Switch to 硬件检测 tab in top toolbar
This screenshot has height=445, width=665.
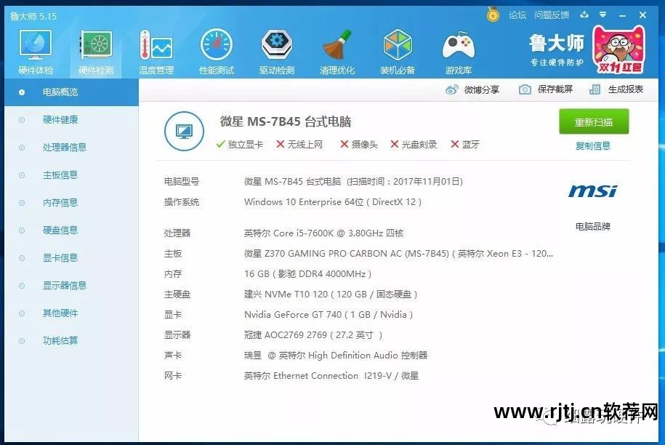(x=95, y=51)
